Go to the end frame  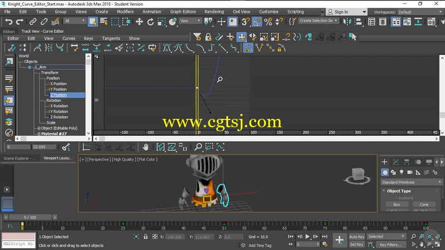(325, 237)
